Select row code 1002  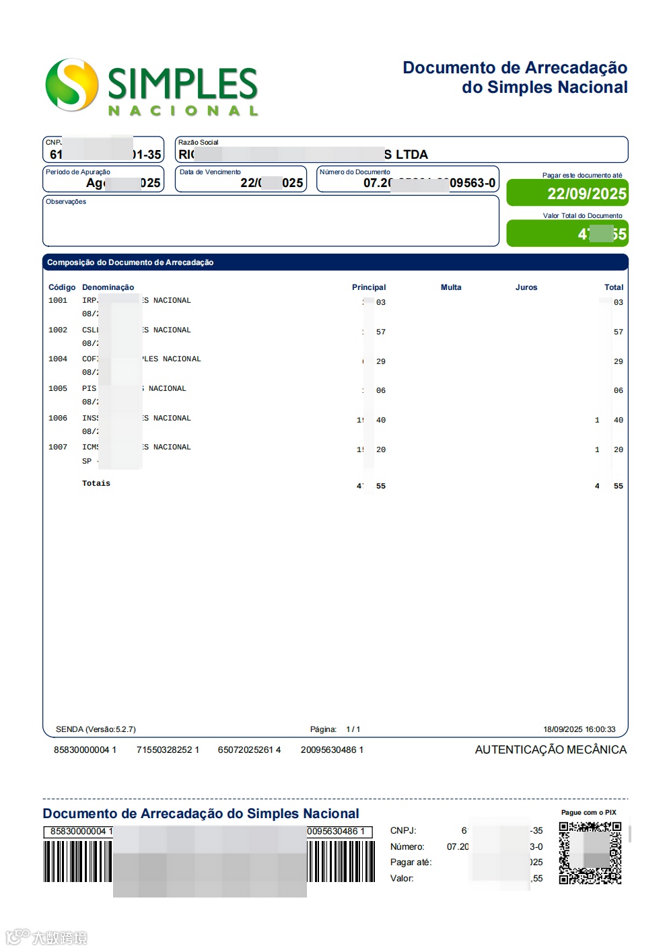coord(58,330)
